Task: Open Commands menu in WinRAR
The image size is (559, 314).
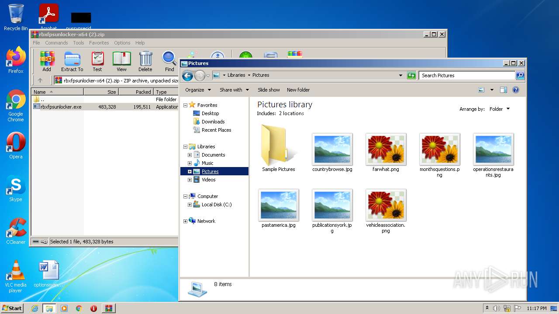Action: [x=56, y=43]
